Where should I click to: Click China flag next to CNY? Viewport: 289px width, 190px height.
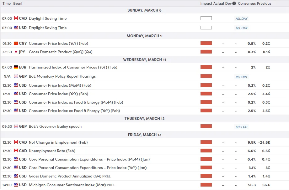[16, 44]
